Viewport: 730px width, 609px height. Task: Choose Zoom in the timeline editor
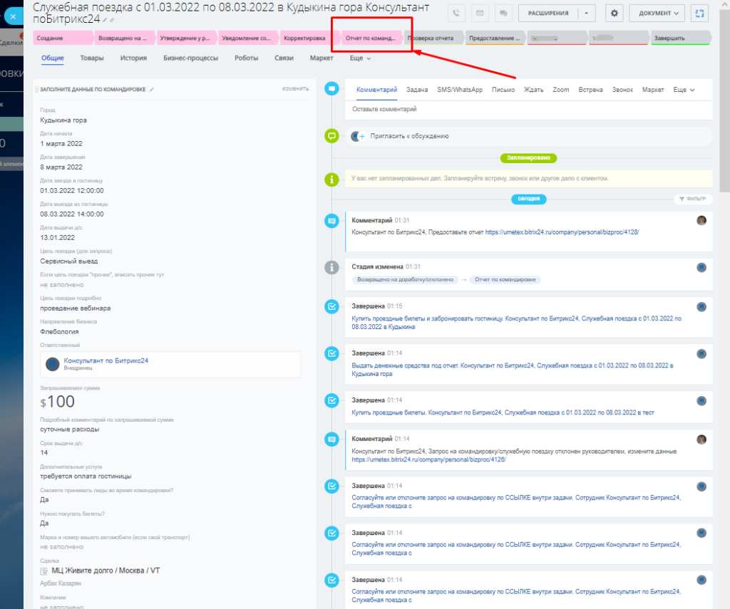pos(561,90)
